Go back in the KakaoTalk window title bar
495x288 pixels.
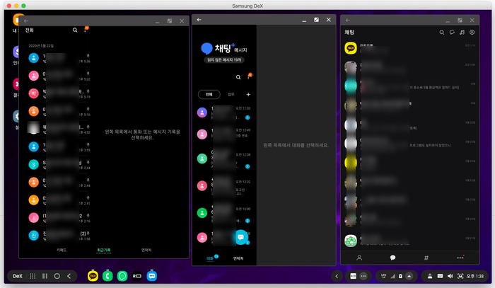click(348, 21)
